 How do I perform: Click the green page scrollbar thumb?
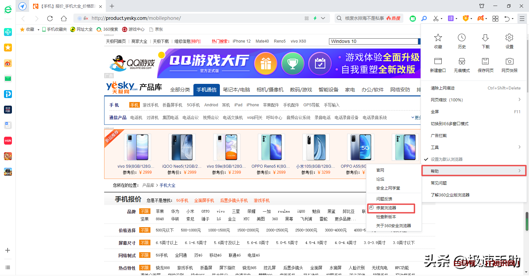point(527,221)
